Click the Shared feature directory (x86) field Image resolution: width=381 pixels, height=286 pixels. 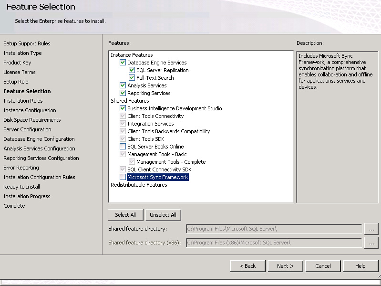(x=274, y=243)
